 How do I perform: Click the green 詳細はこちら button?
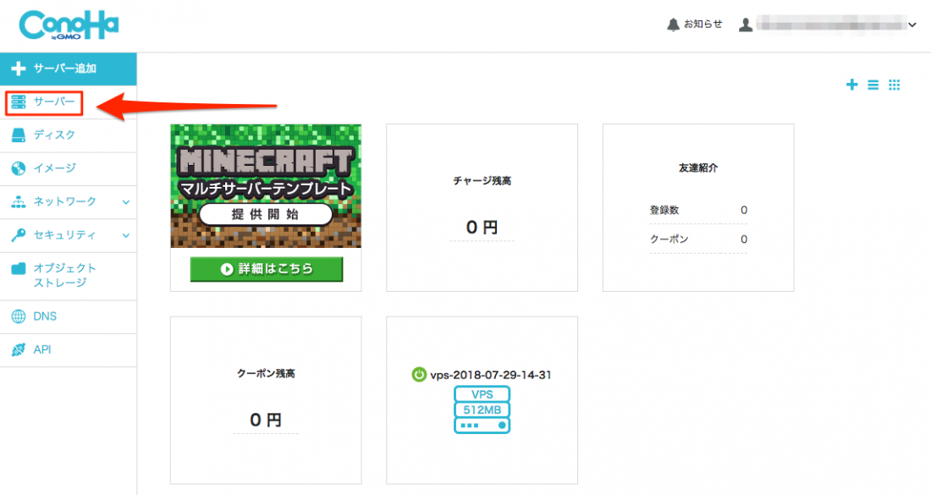click(x=267, y=269)
